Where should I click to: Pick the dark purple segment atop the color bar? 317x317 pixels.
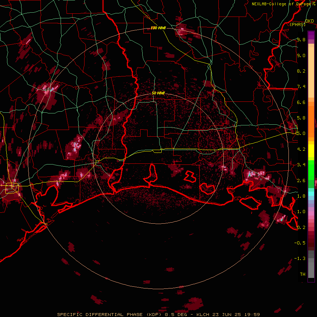click(311, 35)
